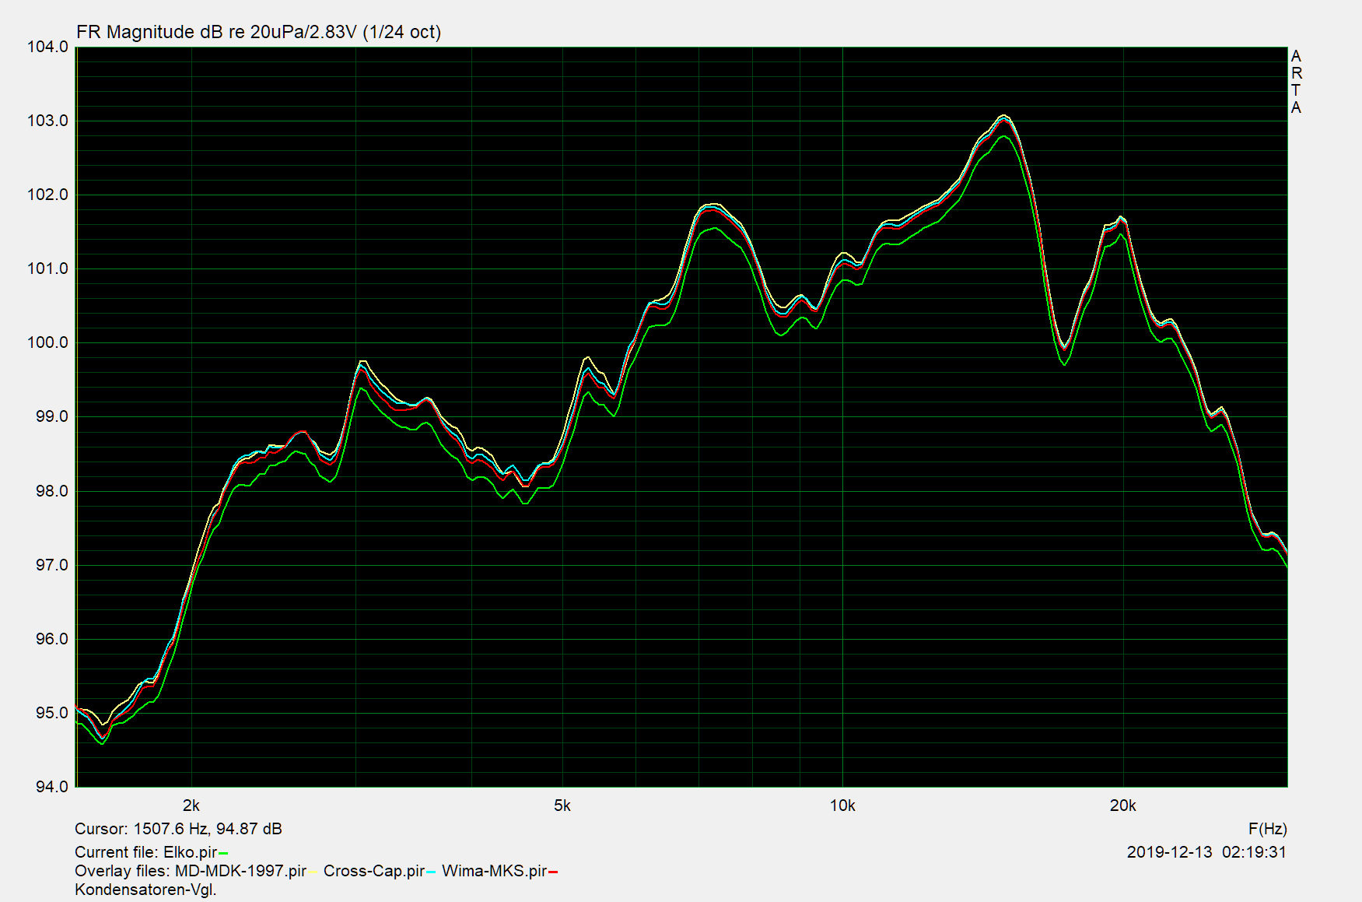Click the 20k frequency axis label
This screenshot has height=902, width=1362.
click(1122, 805)
